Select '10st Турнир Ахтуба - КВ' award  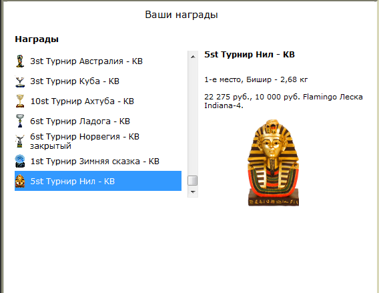click(98, 101)
